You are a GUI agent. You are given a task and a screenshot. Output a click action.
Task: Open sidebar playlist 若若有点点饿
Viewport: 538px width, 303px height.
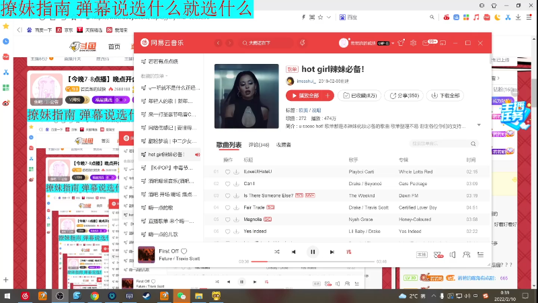(163, 61)
